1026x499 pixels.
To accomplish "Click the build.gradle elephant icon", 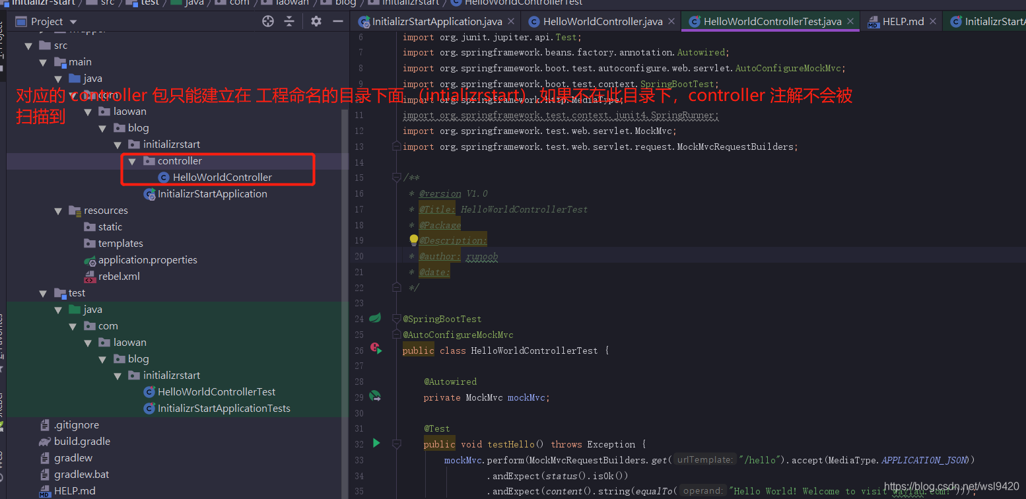I will click(x=46, y=442).
